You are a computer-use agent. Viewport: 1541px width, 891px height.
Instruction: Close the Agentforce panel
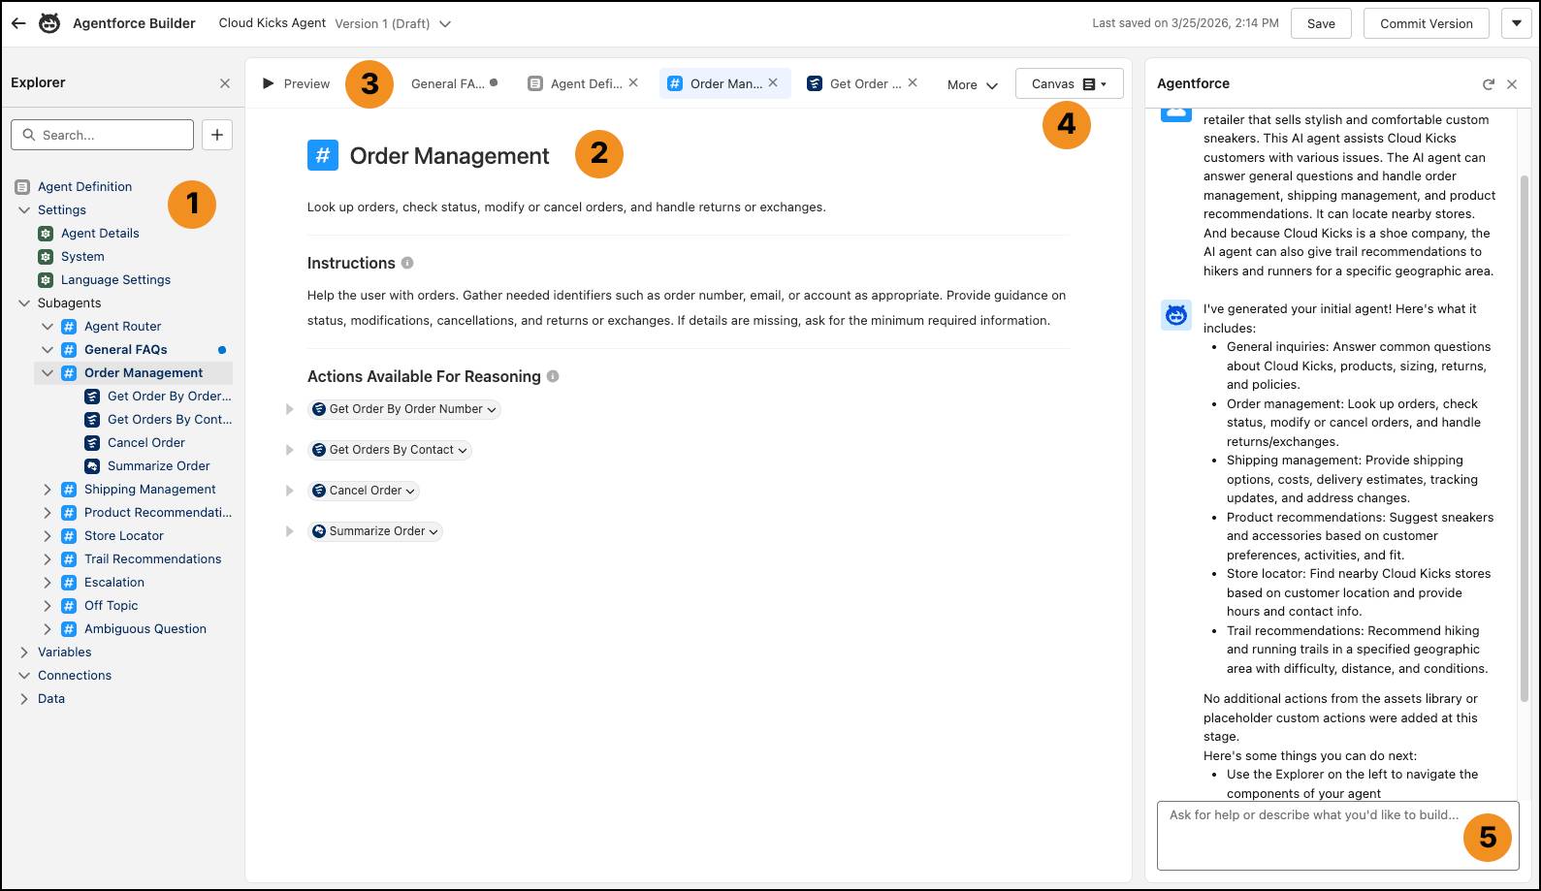1512,84
